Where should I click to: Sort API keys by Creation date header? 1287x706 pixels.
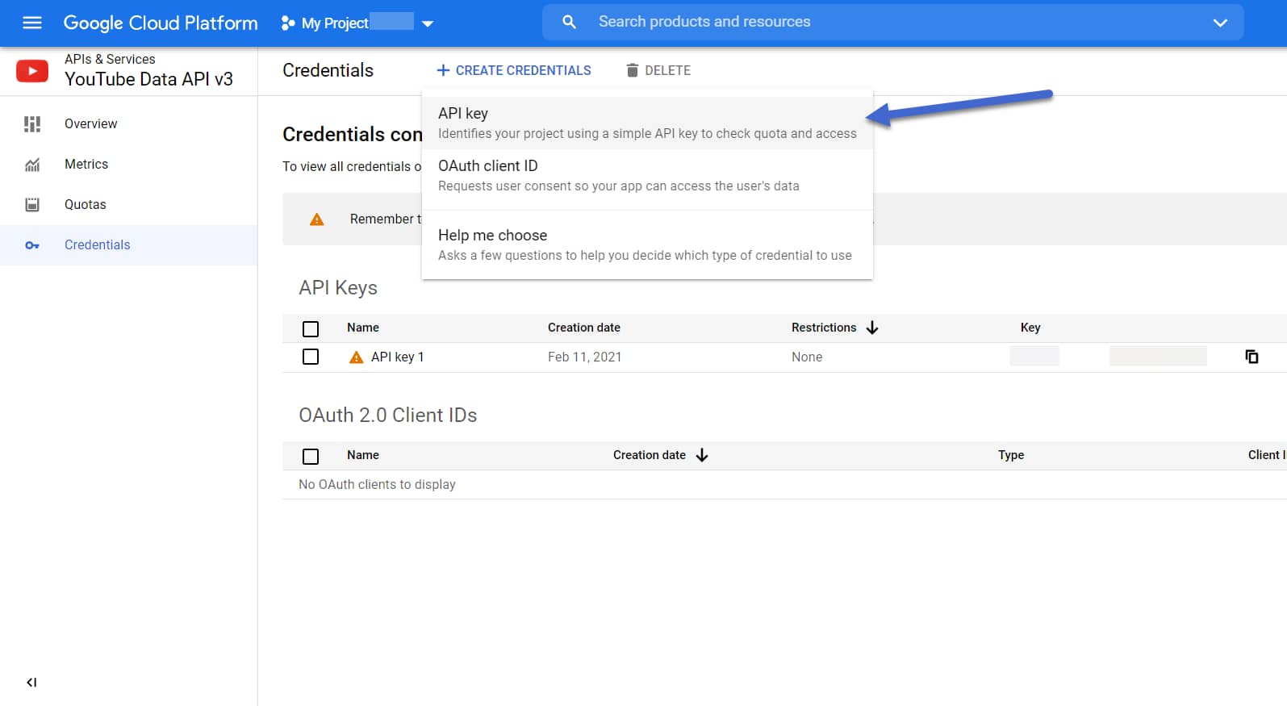coord(584,328)
